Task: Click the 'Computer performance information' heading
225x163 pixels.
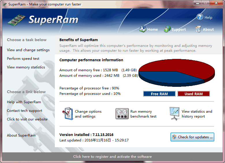Action: click(x=91, y=60)
